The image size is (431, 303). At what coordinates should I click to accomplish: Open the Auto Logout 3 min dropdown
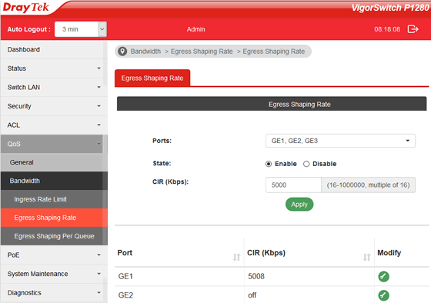(x=81, y=29)
